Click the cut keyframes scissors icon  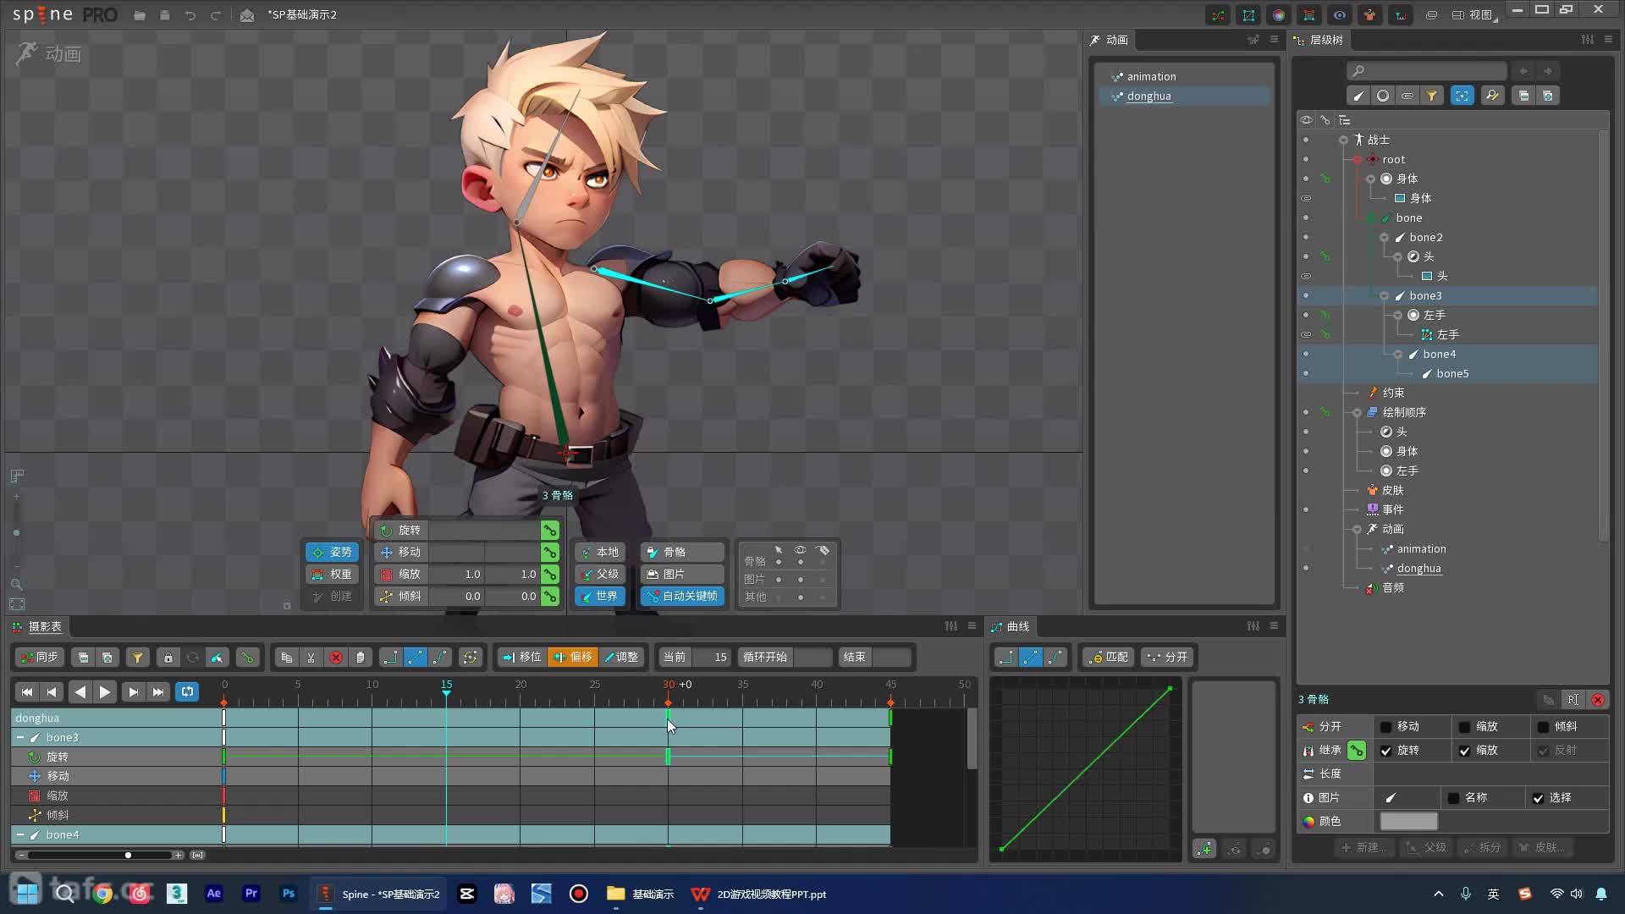[x=311, y=657]
